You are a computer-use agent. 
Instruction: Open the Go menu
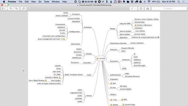coord(40,2)
